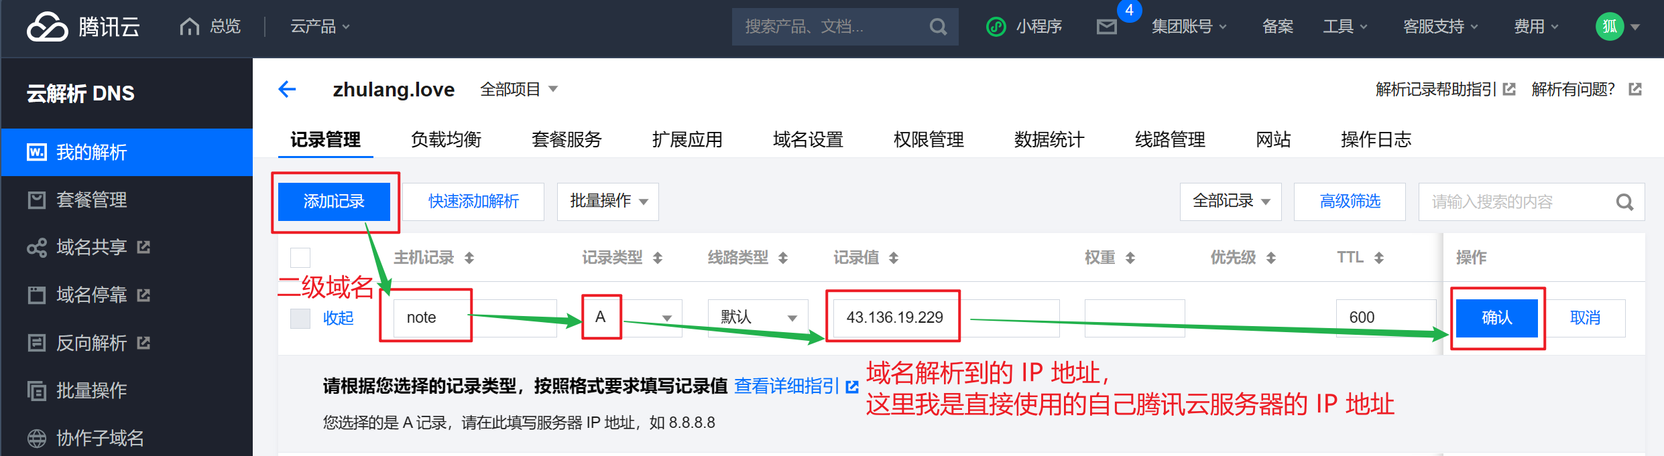Image resolution: width=1664 pixels, height=456 pixels.
Task: Click 取消 cancel button
Action: (x=1586, y=318)
